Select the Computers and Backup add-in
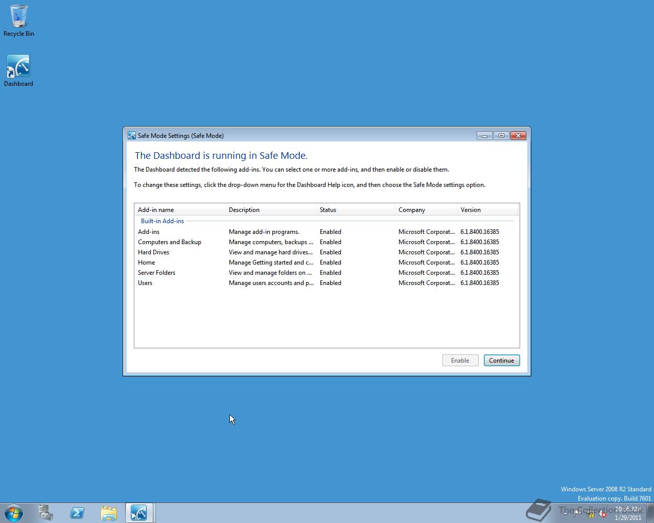 click(327, 242)
